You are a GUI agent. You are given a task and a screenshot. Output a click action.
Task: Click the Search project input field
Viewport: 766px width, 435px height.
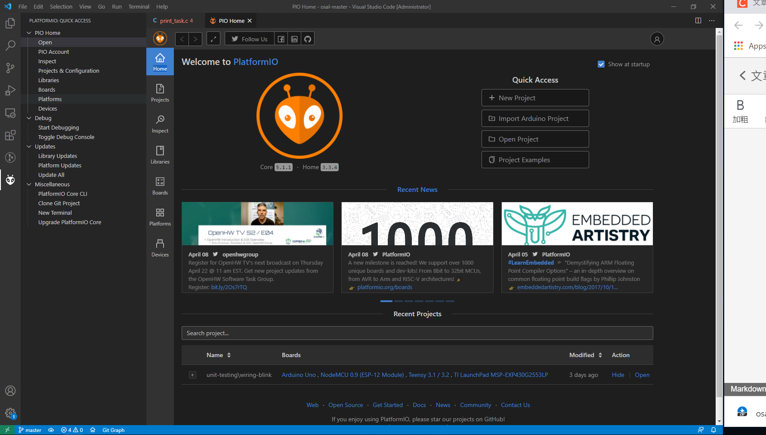[417, 333]
